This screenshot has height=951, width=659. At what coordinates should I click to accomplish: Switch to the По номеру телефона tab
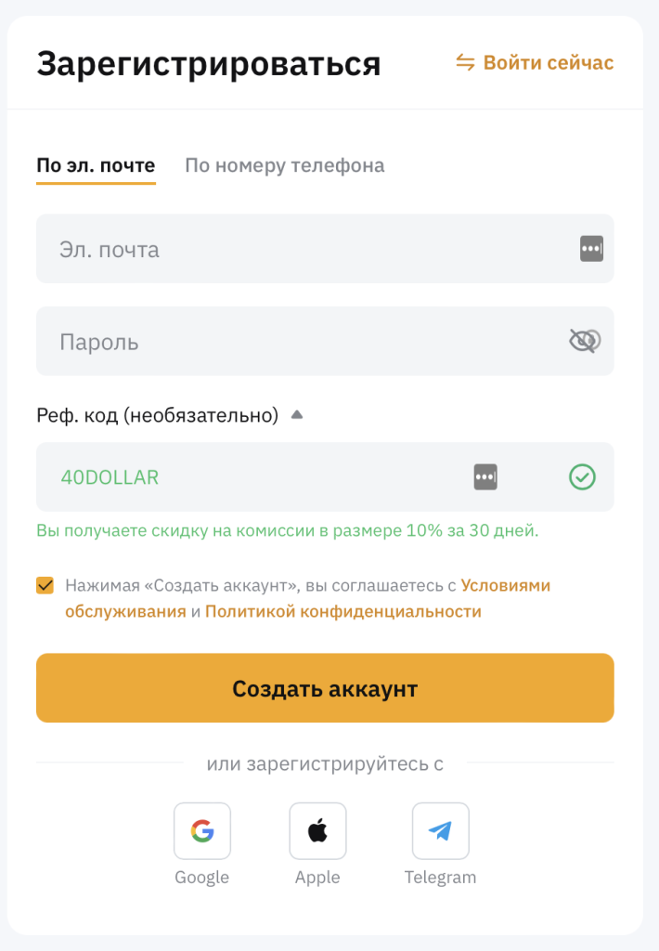point(284,165)
